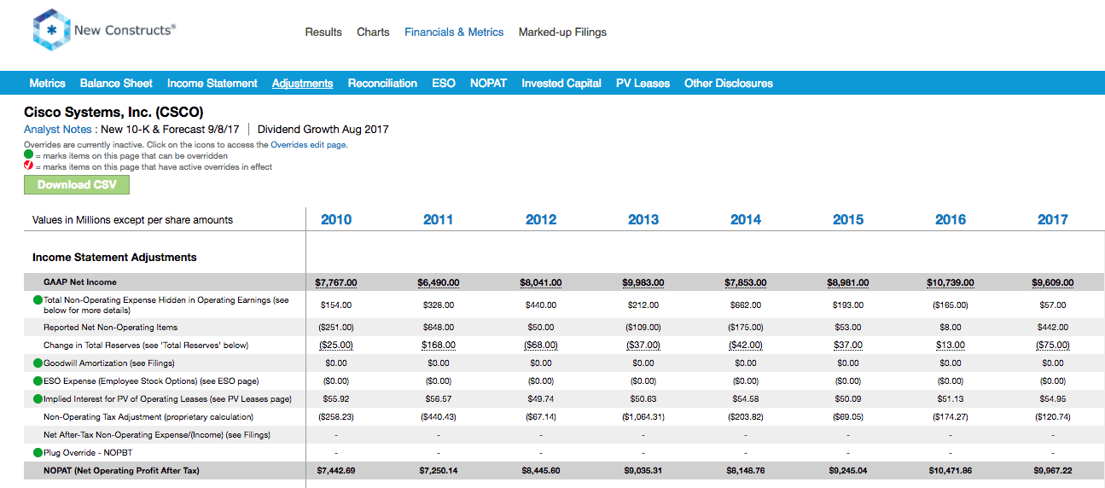1105x488 pixels.
Task: Click 2011 GAAP Net Income $6,490.00
Action: tap(439, 282)
